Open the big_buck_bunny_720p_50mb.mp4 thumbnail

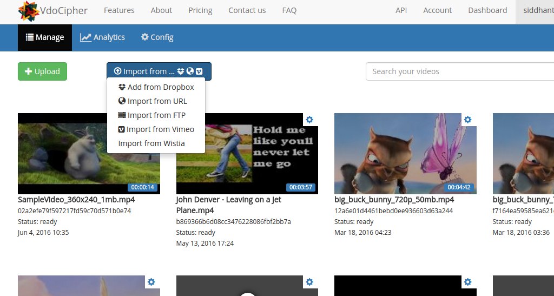(405, 154)
